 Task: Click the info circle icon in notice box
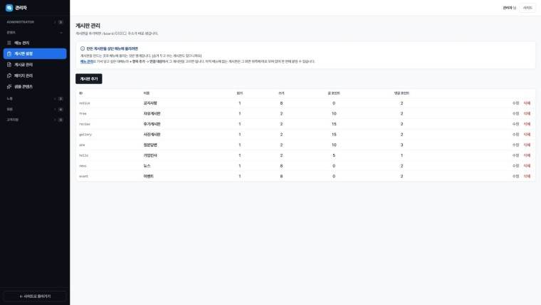pyautogui.click(x=83, y=48)
